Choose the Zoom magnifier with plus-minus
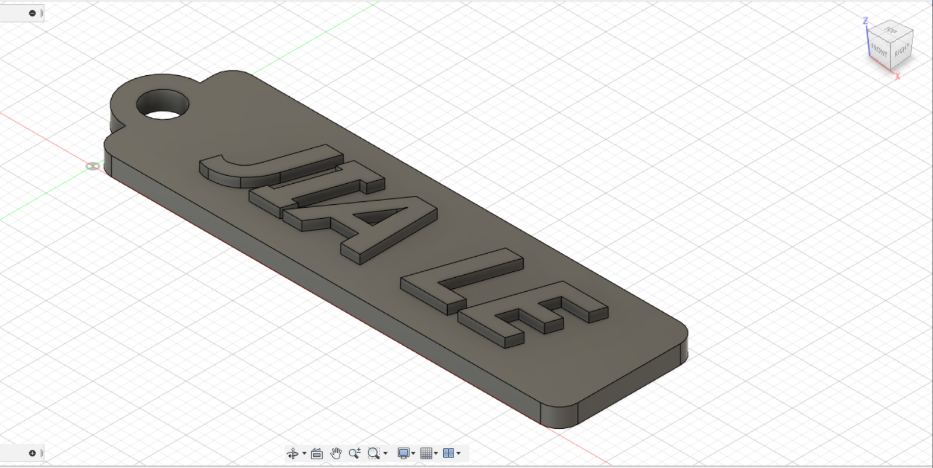933x468 pixels. pos(354,453)
